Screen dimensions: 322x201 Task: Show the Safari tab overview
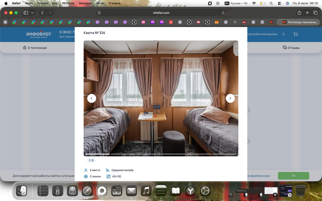316,13
